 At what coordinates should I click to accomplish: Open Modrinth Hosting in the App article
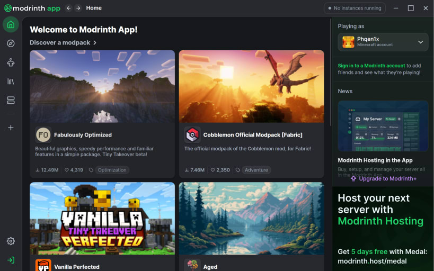pyautogui.click(x=375, y=160)
